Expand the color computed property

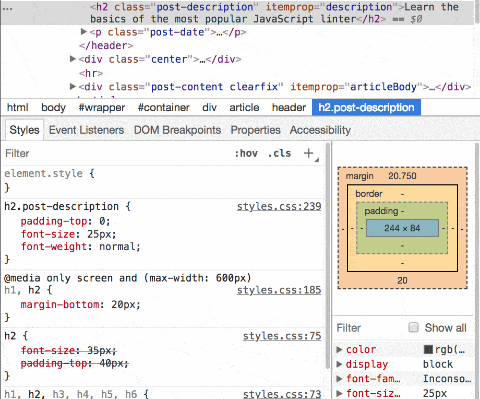(x=341, y=349)
